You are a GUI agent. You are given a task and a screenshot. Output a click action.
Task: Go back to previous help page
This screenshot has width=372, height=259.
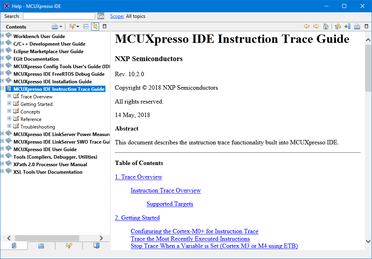pyautogui.click(x=306, y=27)
